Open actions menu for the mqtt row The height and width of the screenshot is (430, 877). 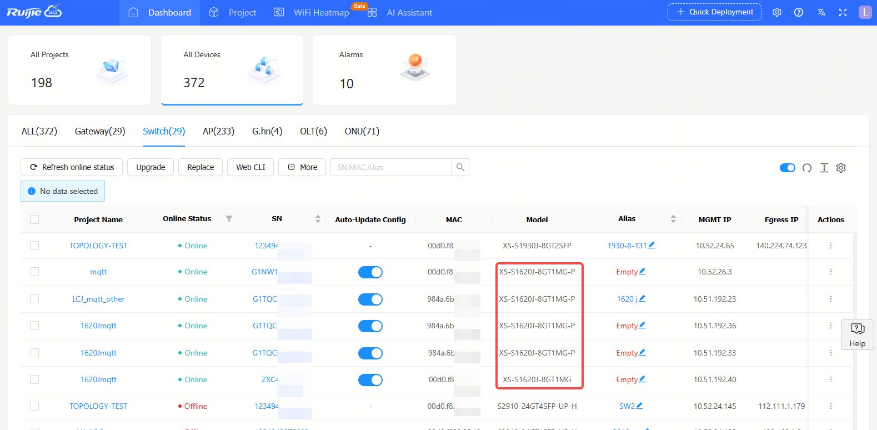pyautogui.click(x=830, y=272)
